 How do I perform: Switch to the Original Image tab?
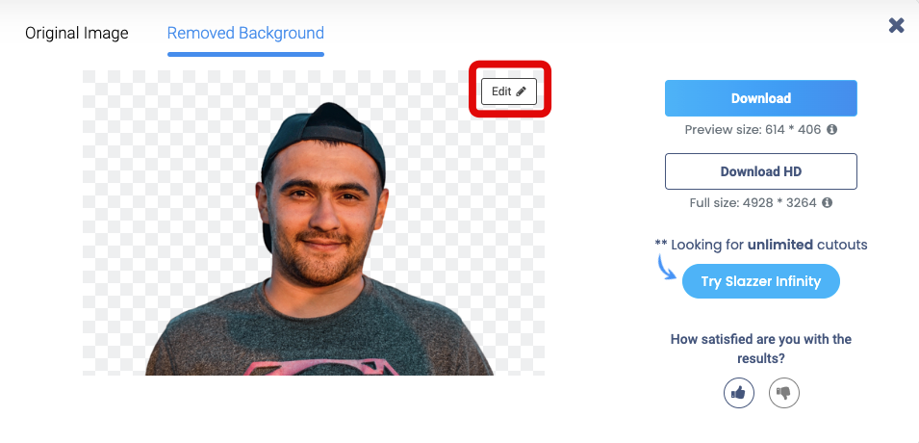point(77,33)
